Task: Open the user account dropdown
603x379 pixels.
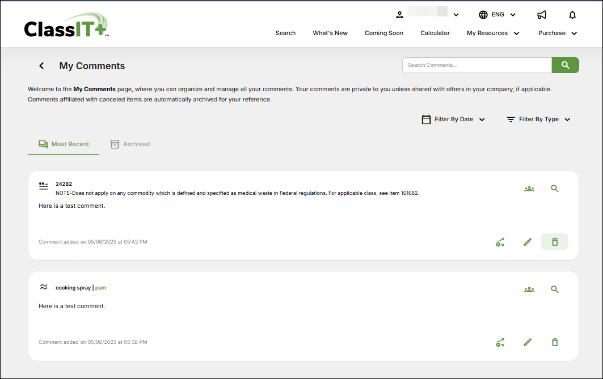Action: point(427,15)
